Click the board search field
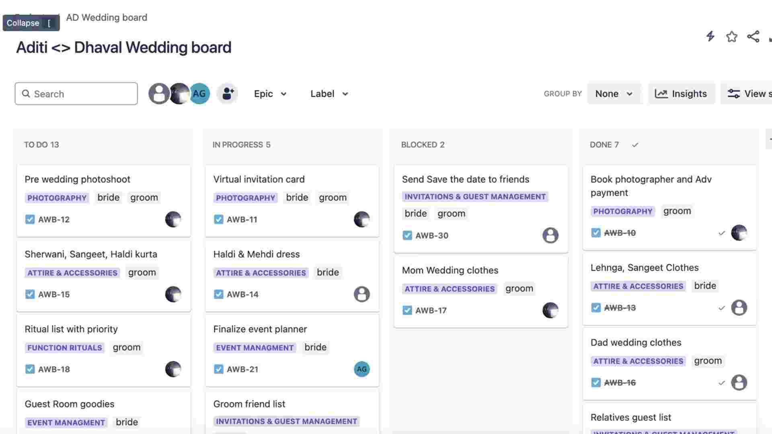Screen dimensions: 772x434 [76, 94]
